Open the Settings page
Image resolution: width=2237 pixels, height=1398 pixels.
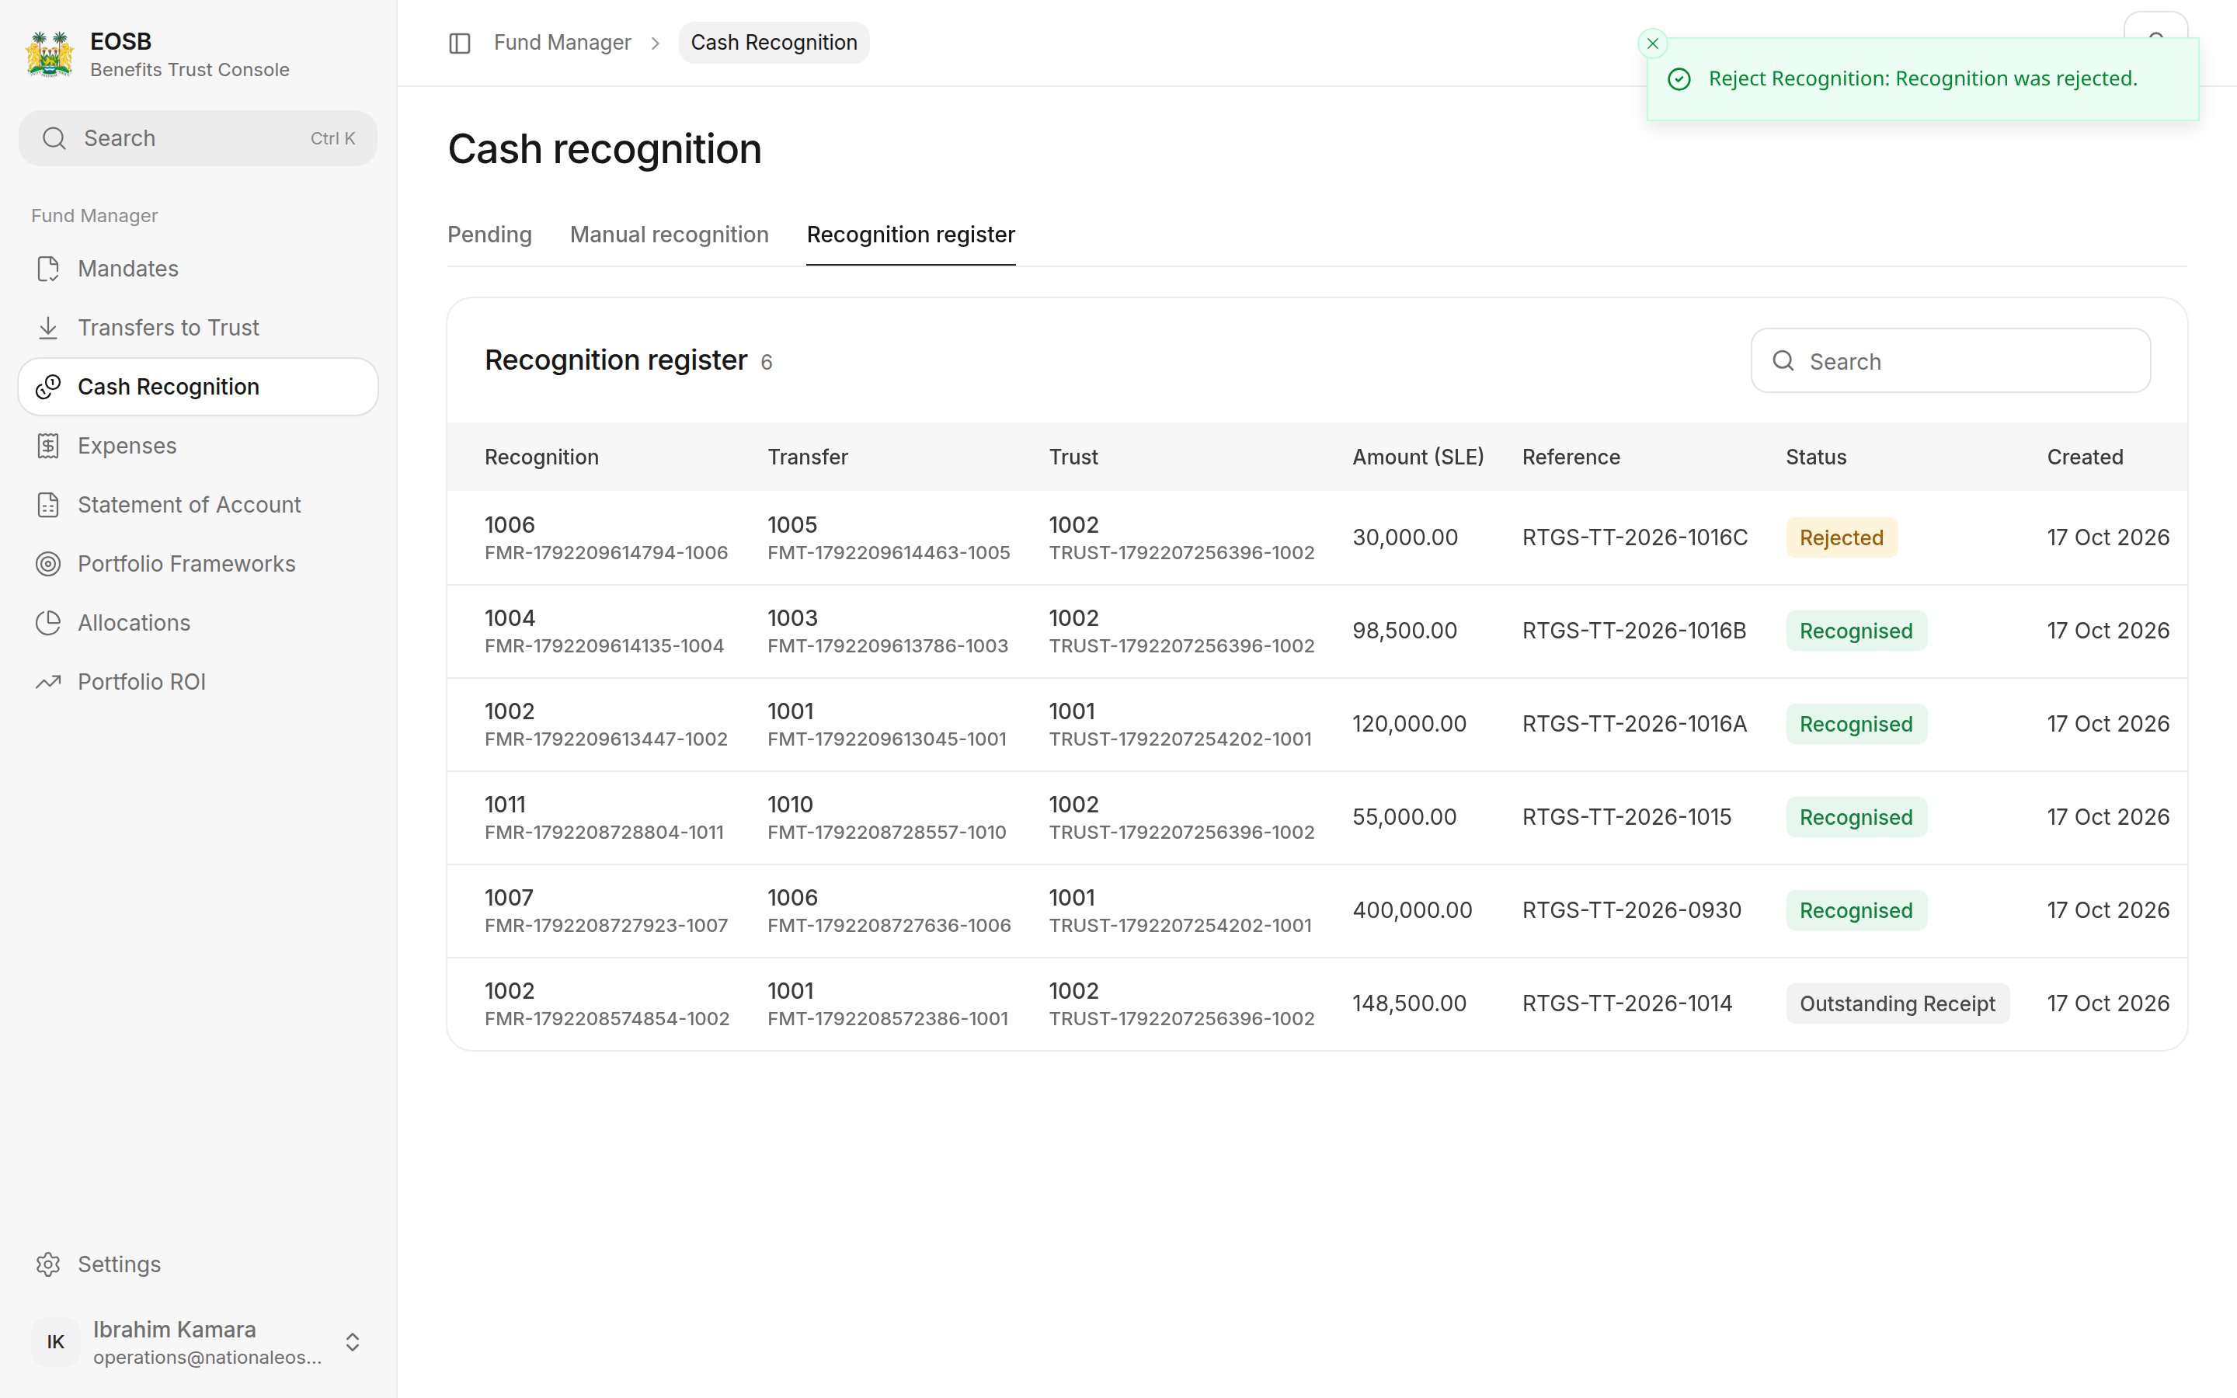point(198,1265)
